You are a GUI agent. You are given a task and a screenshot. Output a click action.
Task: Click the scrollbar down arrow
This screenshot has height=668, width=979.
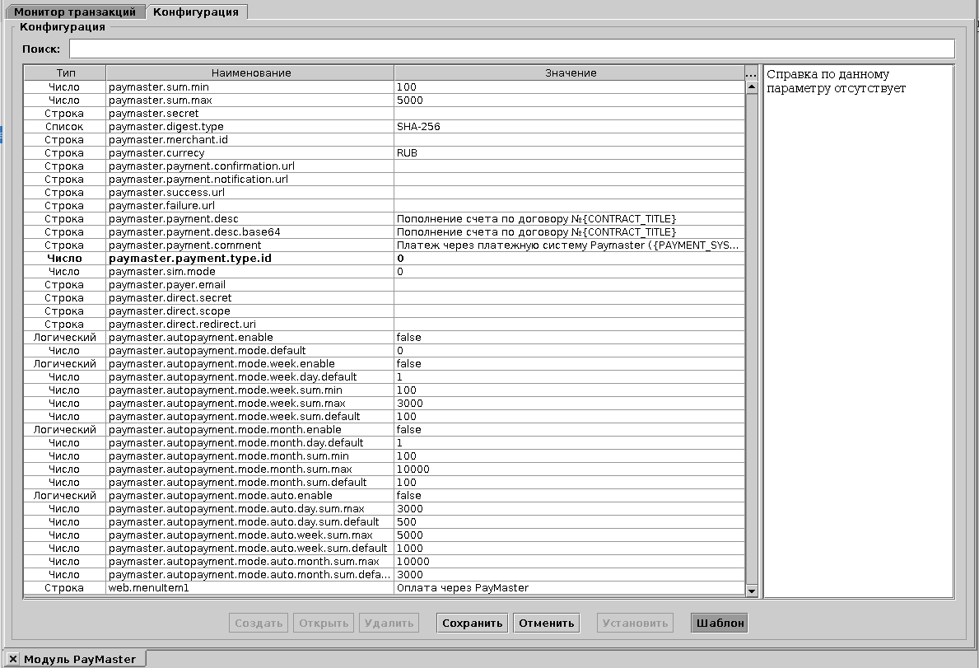[751, 589]
